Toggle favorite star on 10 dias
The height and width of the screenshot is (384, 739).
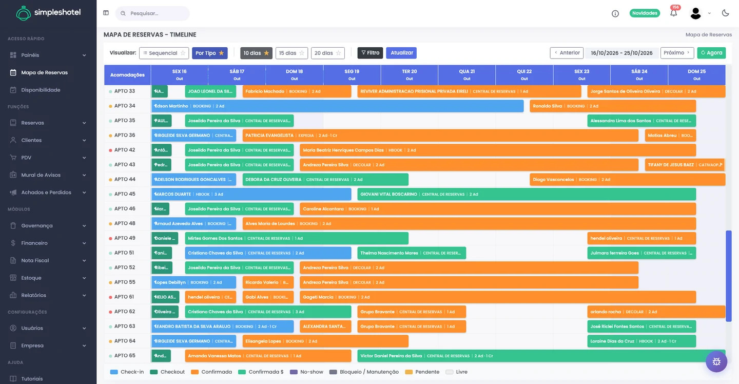click(266, 53)
